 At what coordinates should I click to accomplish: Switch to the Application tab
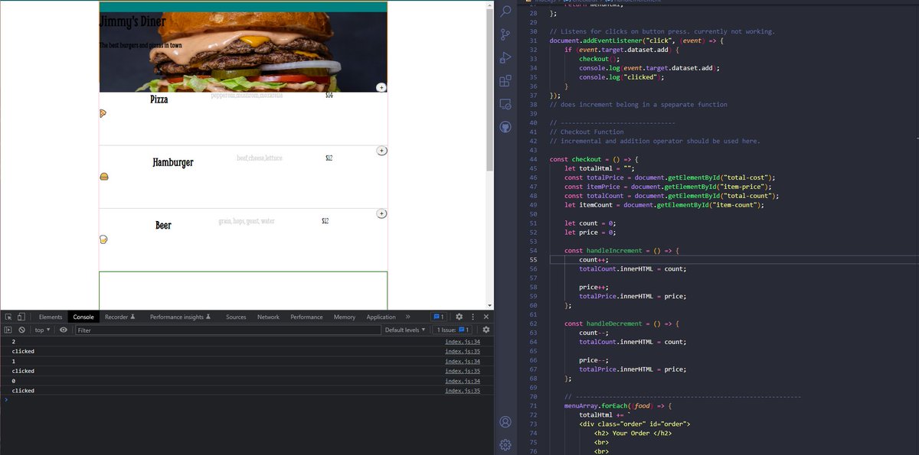point(381,317)
